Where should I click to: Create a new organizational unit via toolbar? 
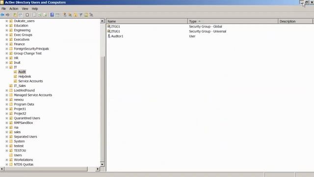pyautogui.click(x=75, y=15)
